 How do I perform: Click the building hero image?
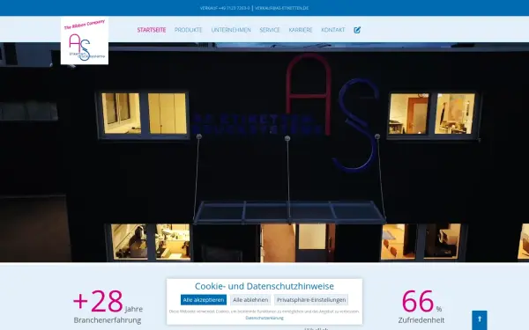[x=264, y=152]
